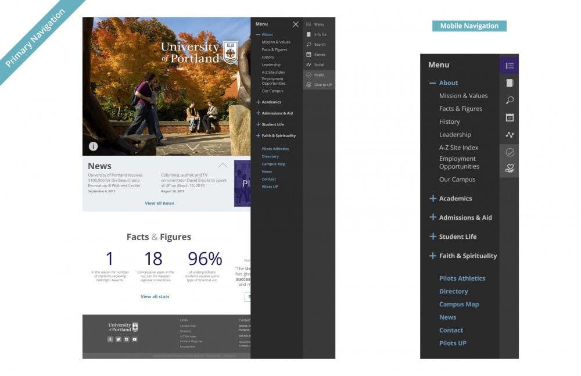Screen dimensions: 581x376
Task: Open the YouTube icon in the footer
Action: pos(134,339)
